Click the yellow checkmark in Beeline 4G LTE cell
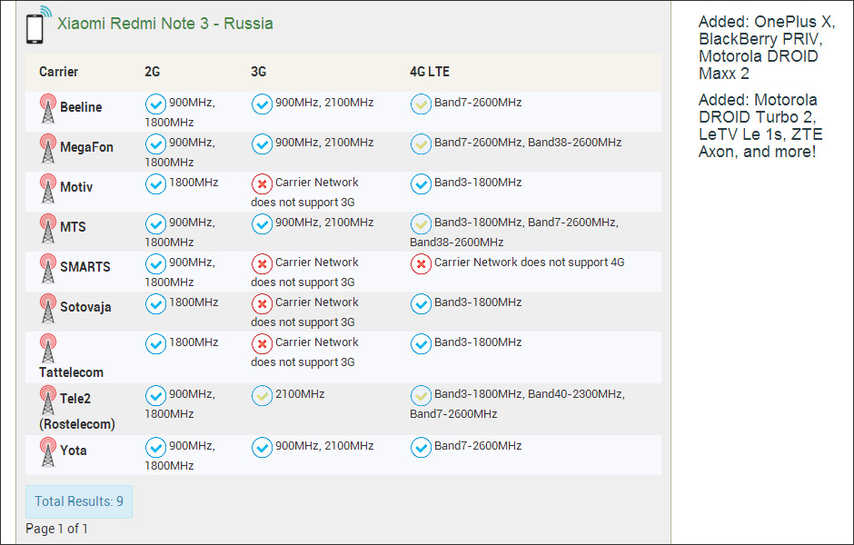Image resolution: width=854 pixels, height=545 pixels. click(421, 104)
